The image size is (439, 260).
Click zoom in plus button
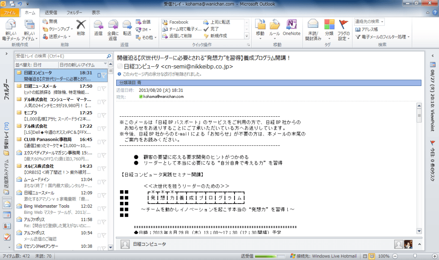tap(435, 256)
